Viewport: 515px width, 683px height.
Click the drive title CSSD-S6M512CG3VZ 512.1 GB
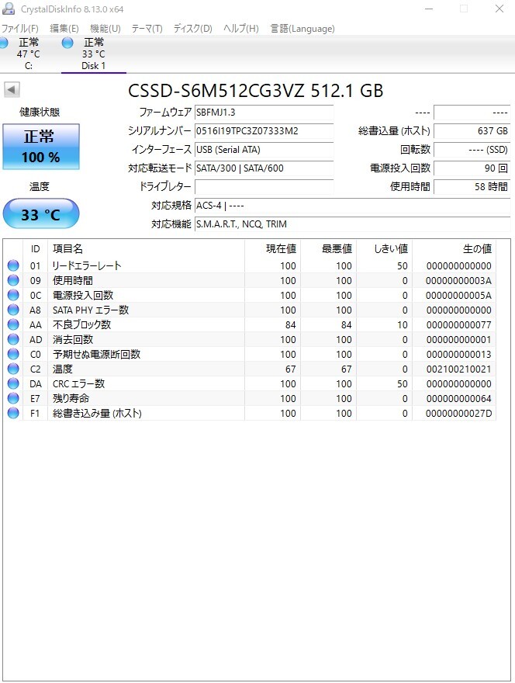point(255,91)
